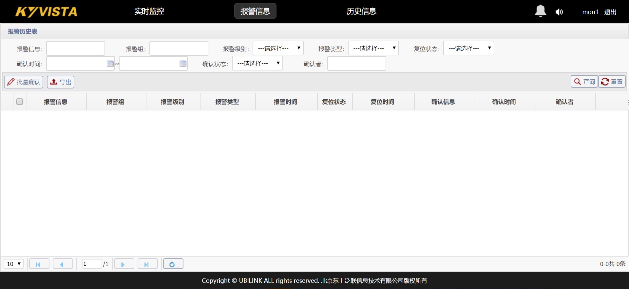Open the end date calendar picker
The width and height of the screenshot is (629, 289).
(183, 64)
